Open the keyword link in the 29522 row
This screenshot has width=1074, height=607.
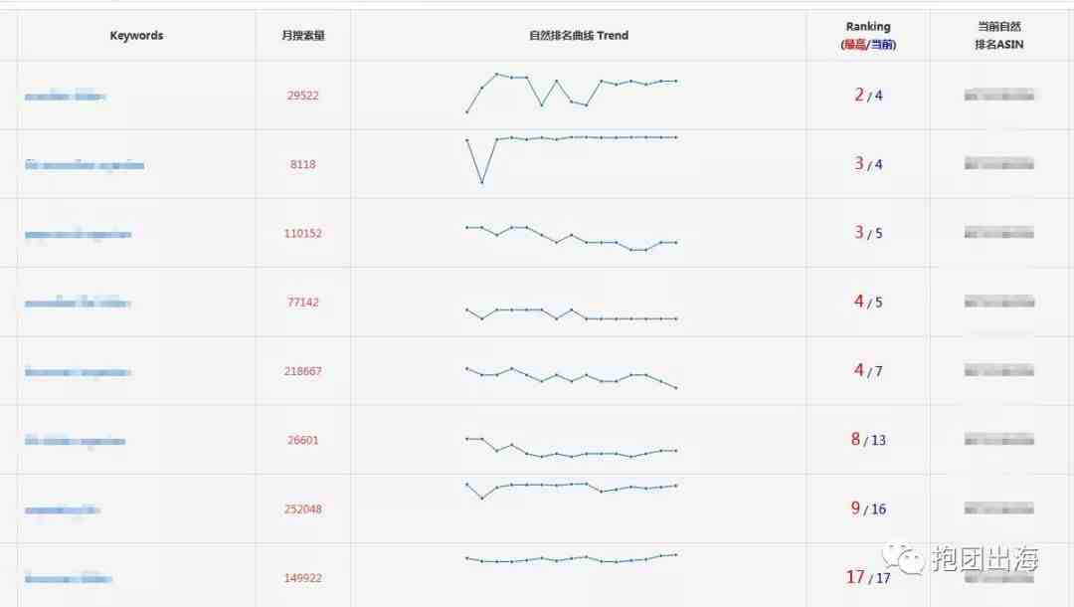point(65,96)
